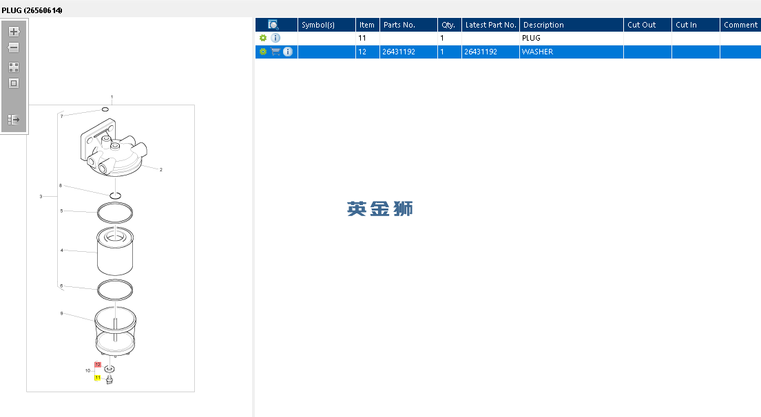Sort by Symbol(s) column header
Screen dimensions: 761x417
(326, 25)
